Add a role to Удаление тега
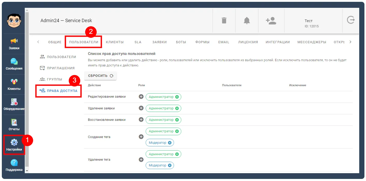Image resolution: width=366 pixels, height=181 pixels. tap(141, 160)
